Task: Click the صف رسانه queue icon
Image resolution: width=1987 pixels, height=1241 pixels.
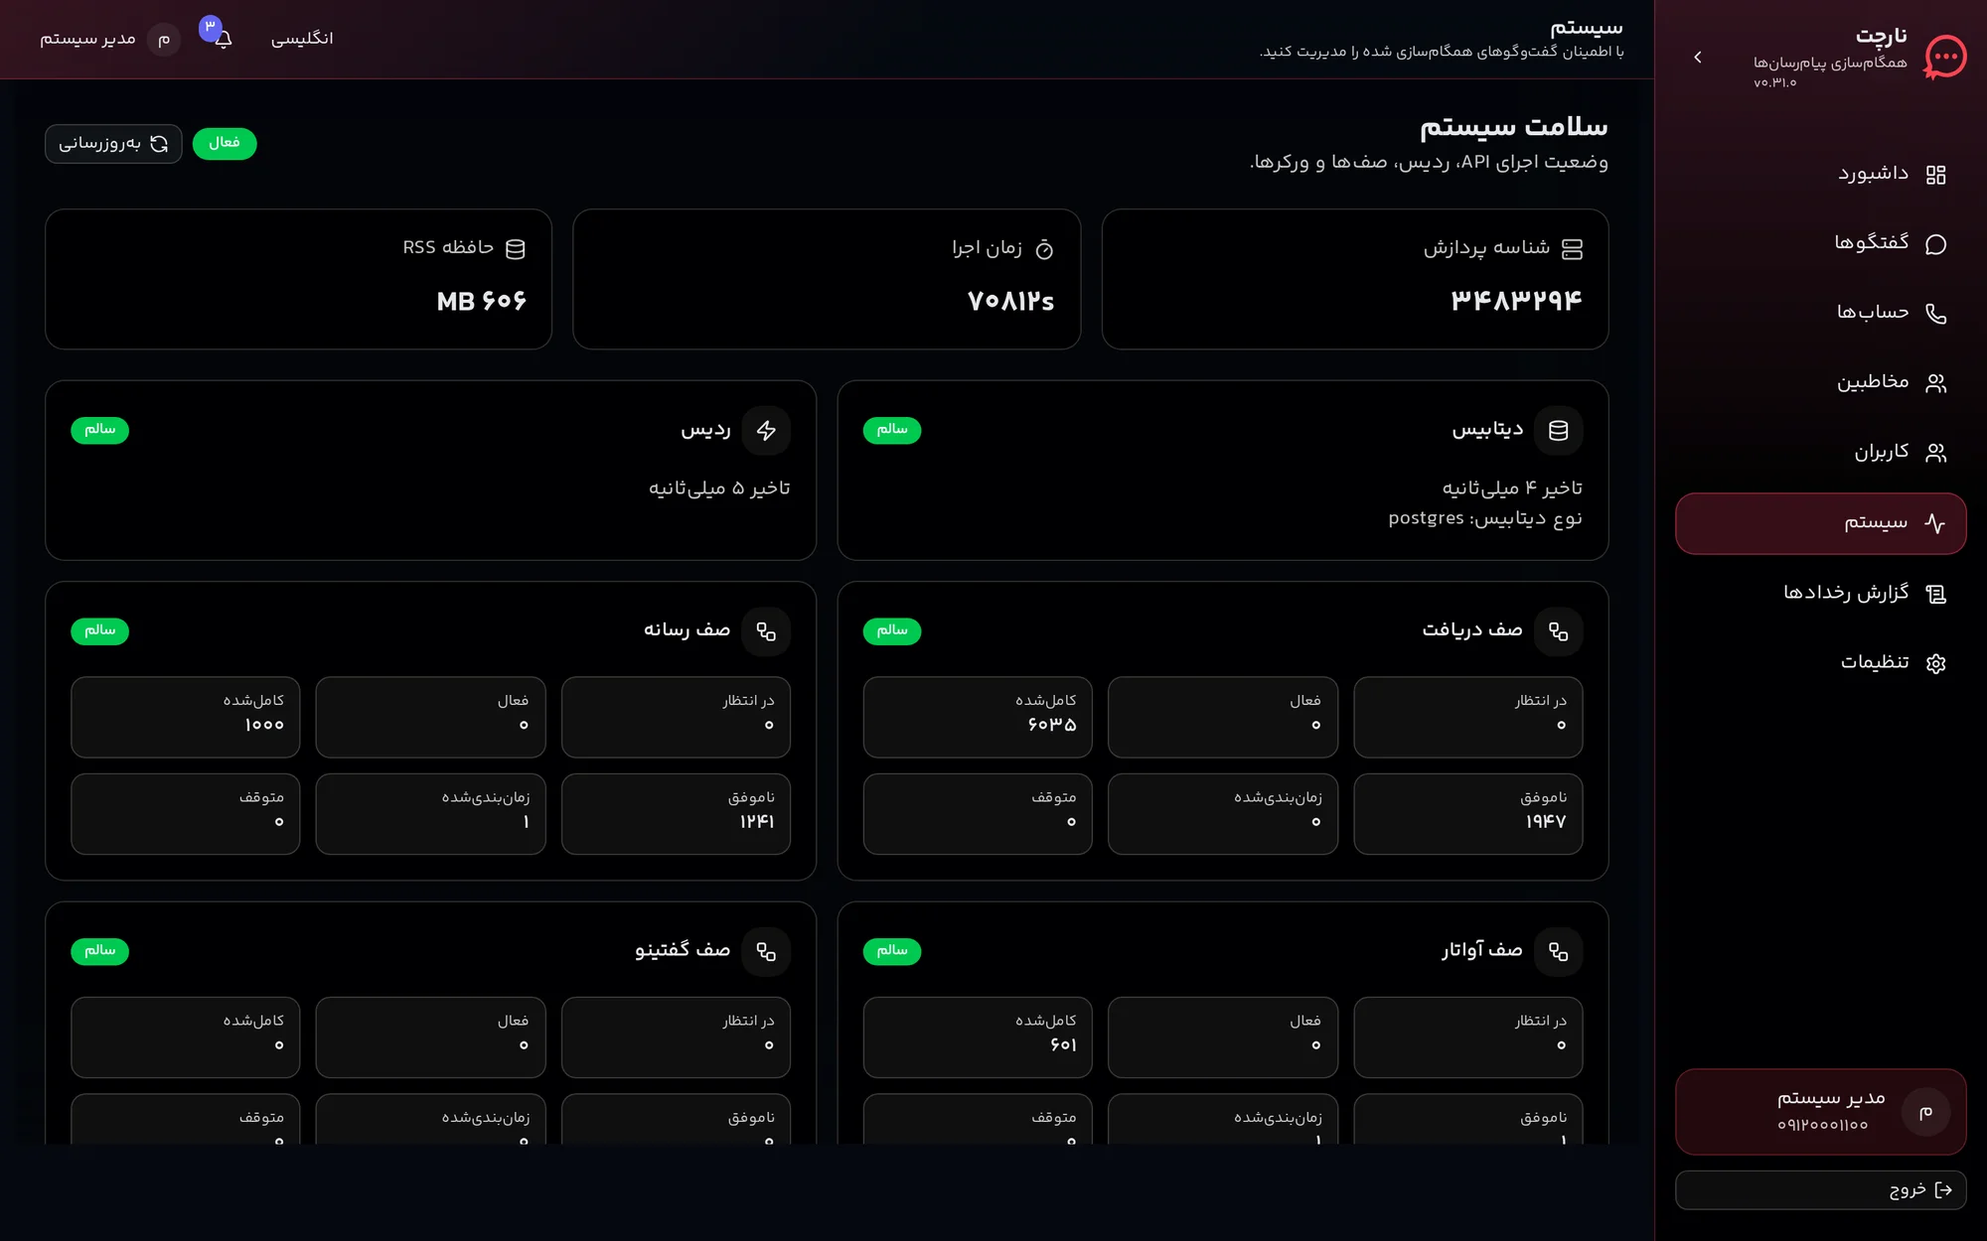Action: click(x=766, y=631)
